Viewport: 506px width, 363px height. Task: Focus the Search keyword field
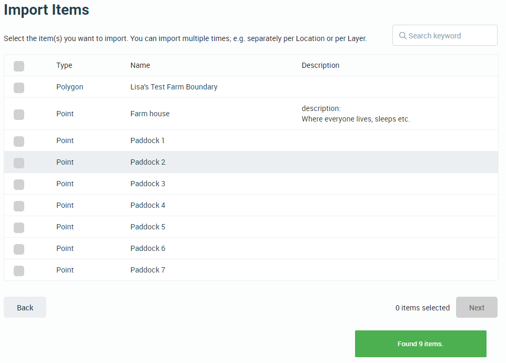(x=450, y=36)
